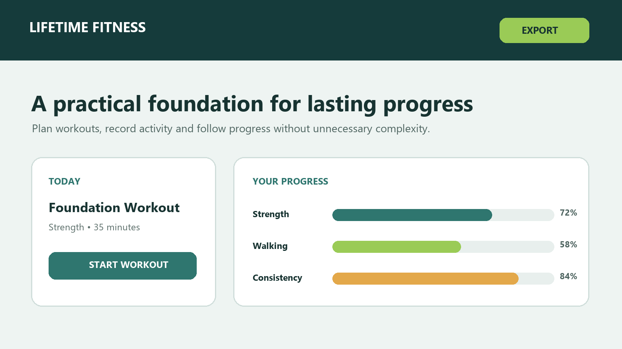Click the 58% walking value
Viewport: 622px width, 349px height.
click(568, 244)
